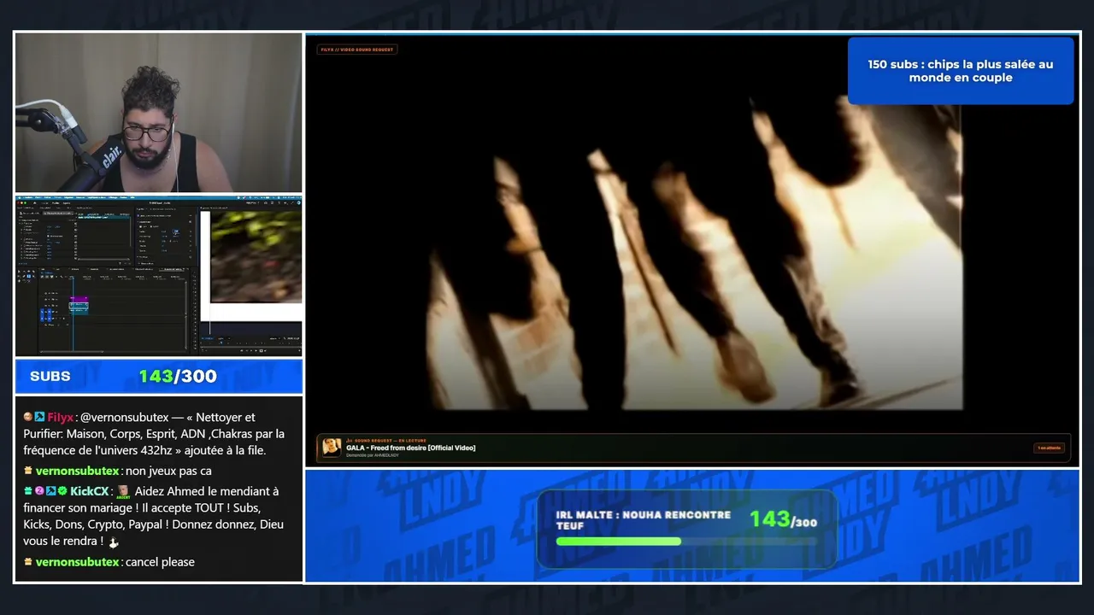
Task: Select the purple clip in the editor timeline
Action: (79, 299)
